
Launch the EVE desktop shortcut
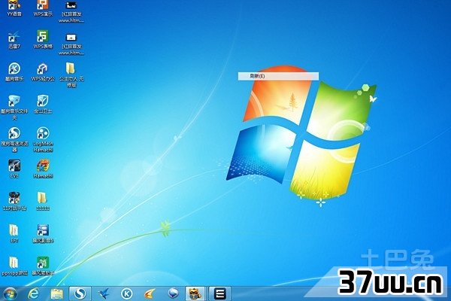click(14, 169)
